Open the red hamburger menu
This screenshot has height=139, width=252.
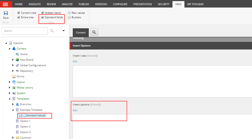pos(6,4)
